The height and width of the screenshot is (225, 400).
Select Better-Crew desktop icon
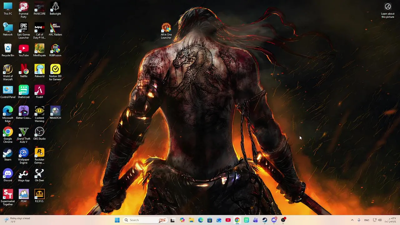click(x=24, y=113)
